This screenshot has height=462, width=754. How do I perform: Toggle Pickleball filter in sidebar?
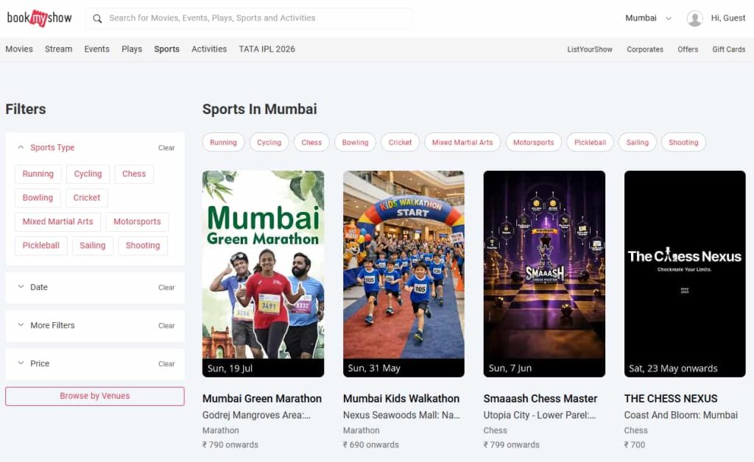41,246
